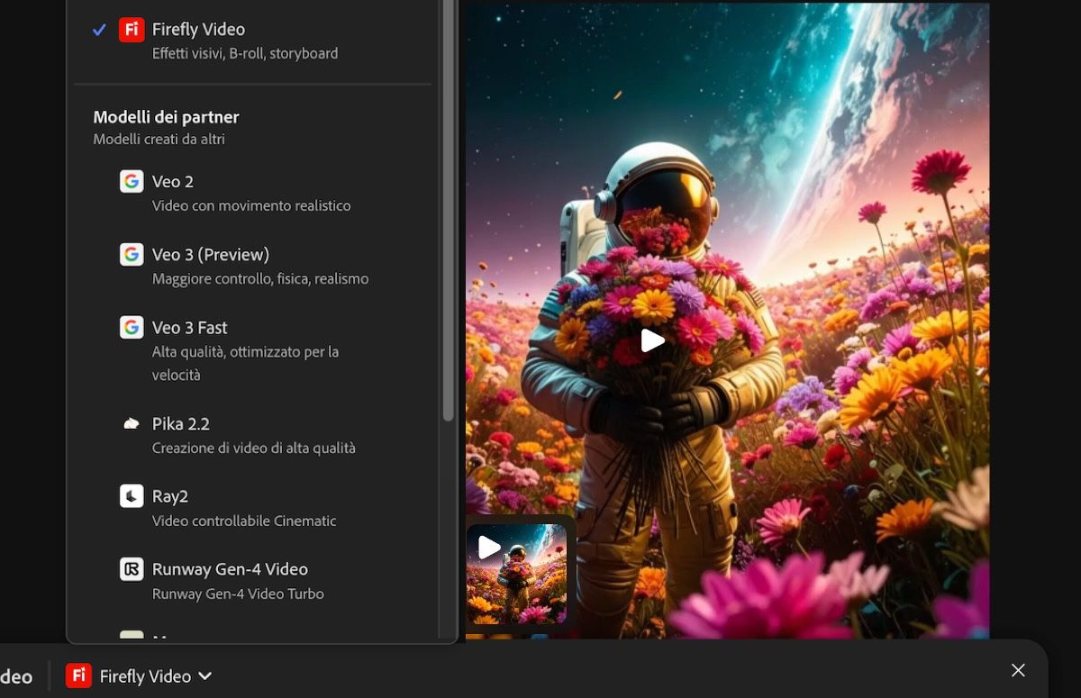Screen dimensions: 1081x698
Task: Choose the Veo 2 model
Action: [x=252, y=193]
